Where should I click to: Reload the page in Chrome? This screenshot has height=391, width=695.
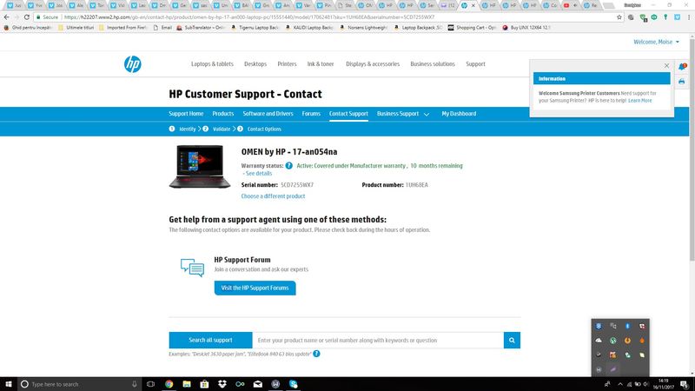pyautogui.click(x=27, y=17)
